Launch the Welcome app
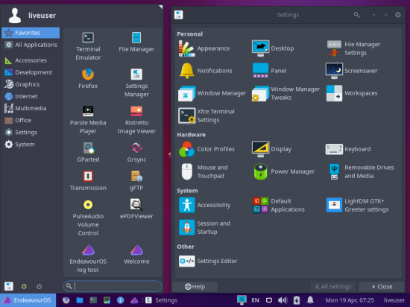410x307 pixels. 136,255
